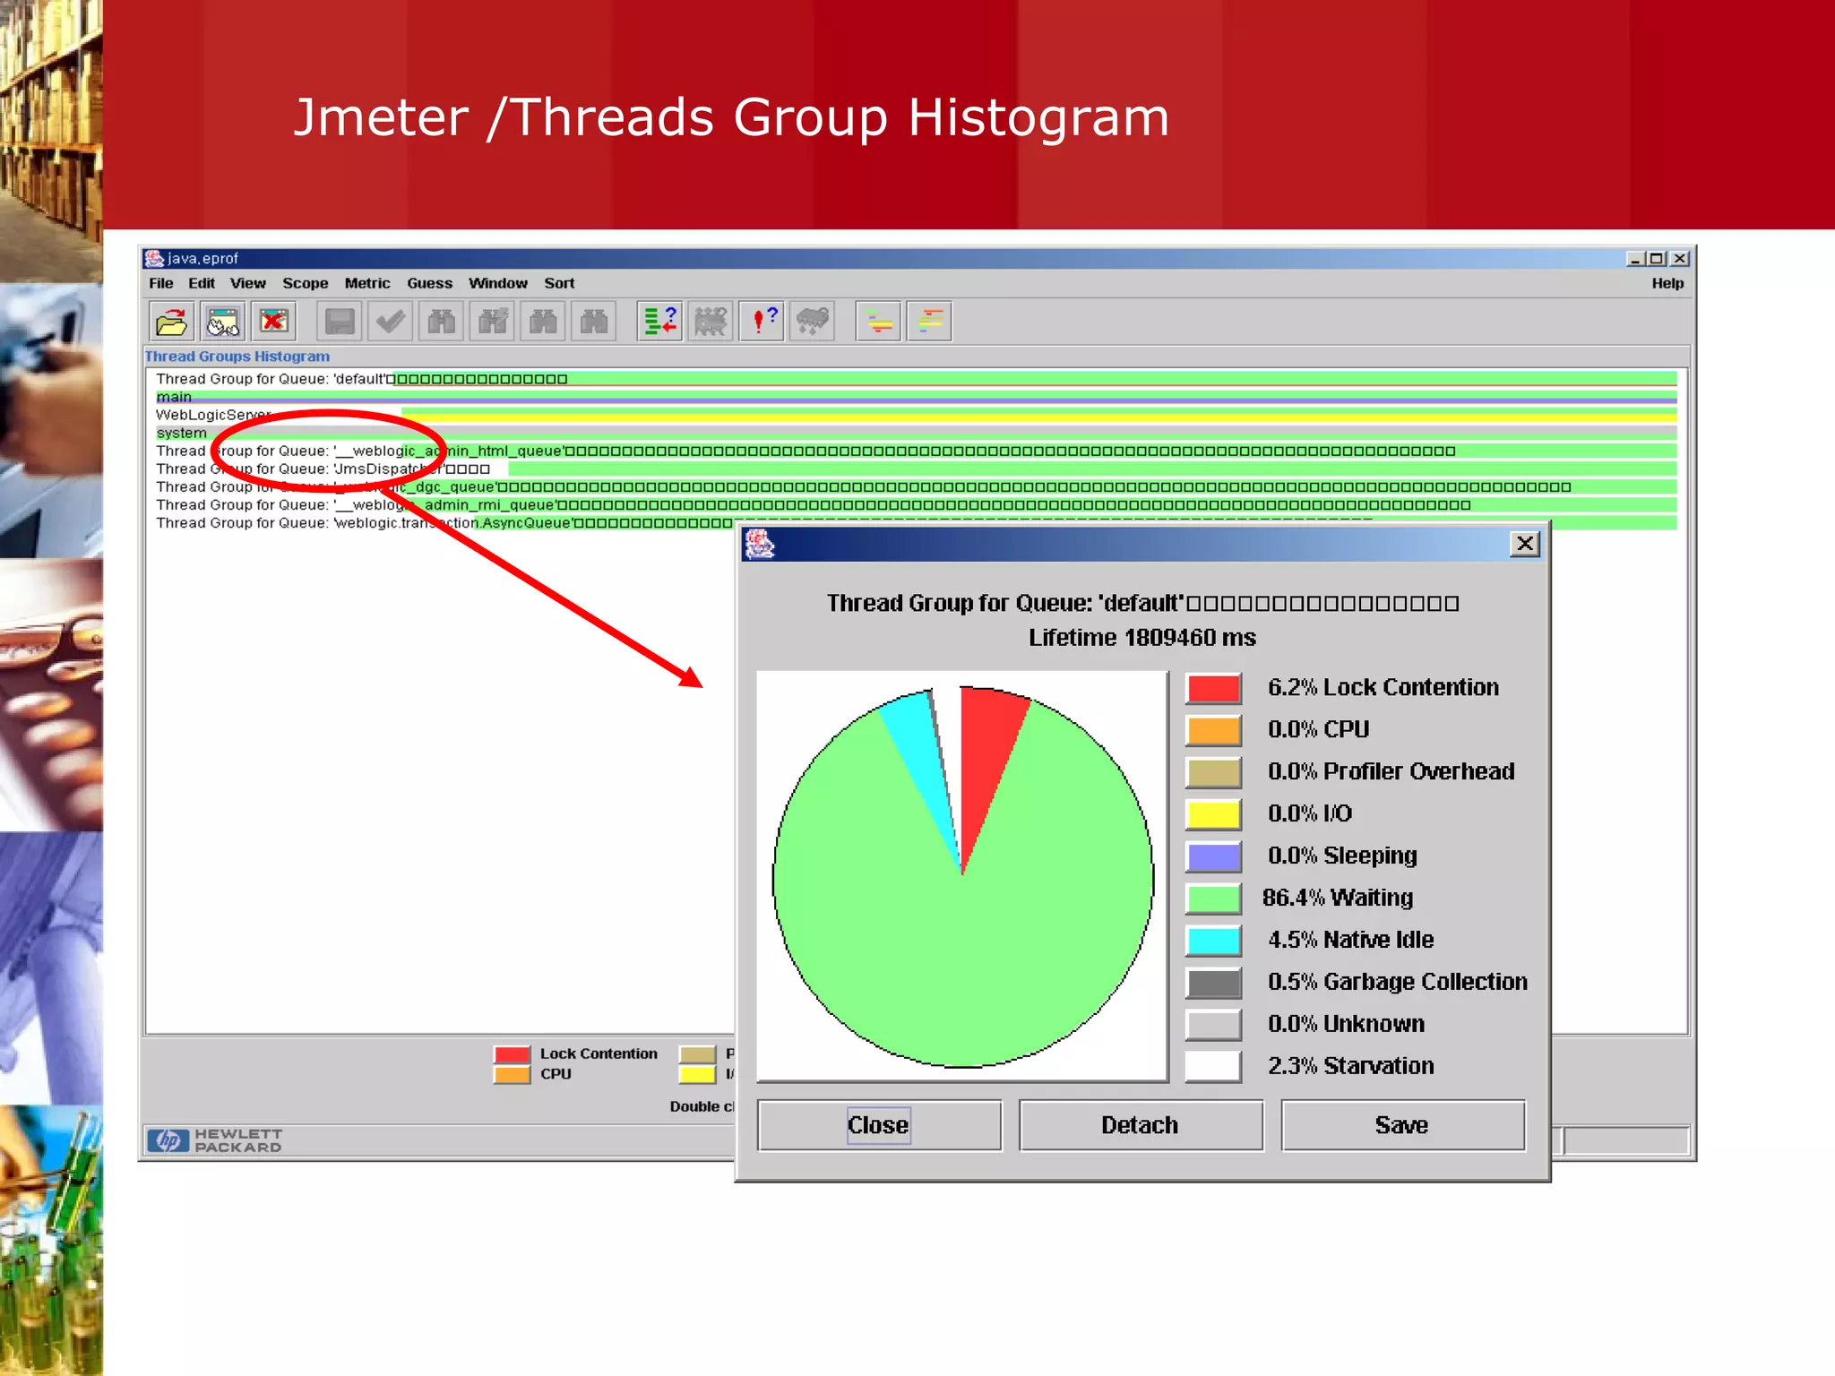1835x1376 pixels.
Task: Click the bottom legend CPU orange swatch
Action: click(x=512, y=1074)
